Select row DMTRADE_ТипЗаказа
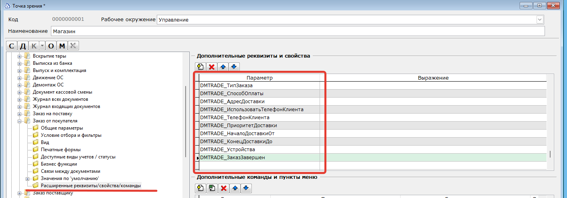 [259, 85]
